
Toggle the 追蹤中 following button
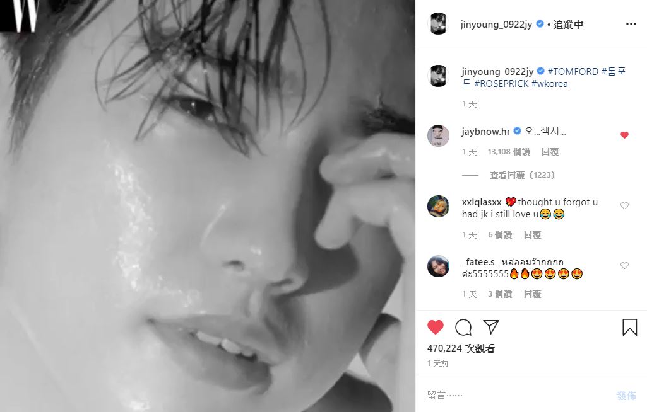(568, 25)
